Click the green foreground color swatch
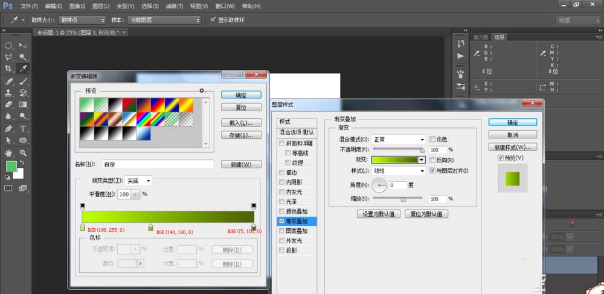This screenshot has width=604, height=294. click(x=11, y=166)
